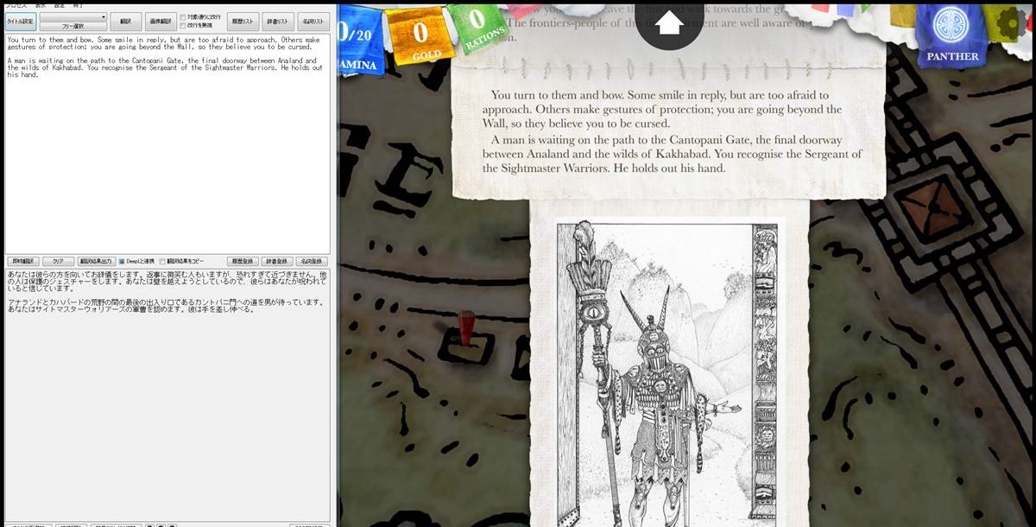Click inside the English source text box
The height and width of the screenshot is (527, 1036).
click(x=167, y=143)
